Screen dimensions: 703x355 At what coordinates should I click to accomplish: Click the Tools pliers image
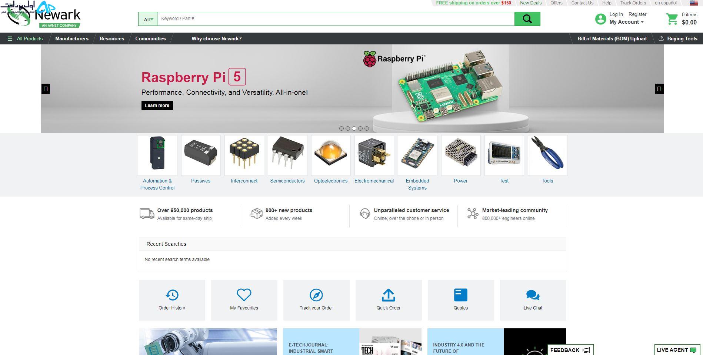547,155
